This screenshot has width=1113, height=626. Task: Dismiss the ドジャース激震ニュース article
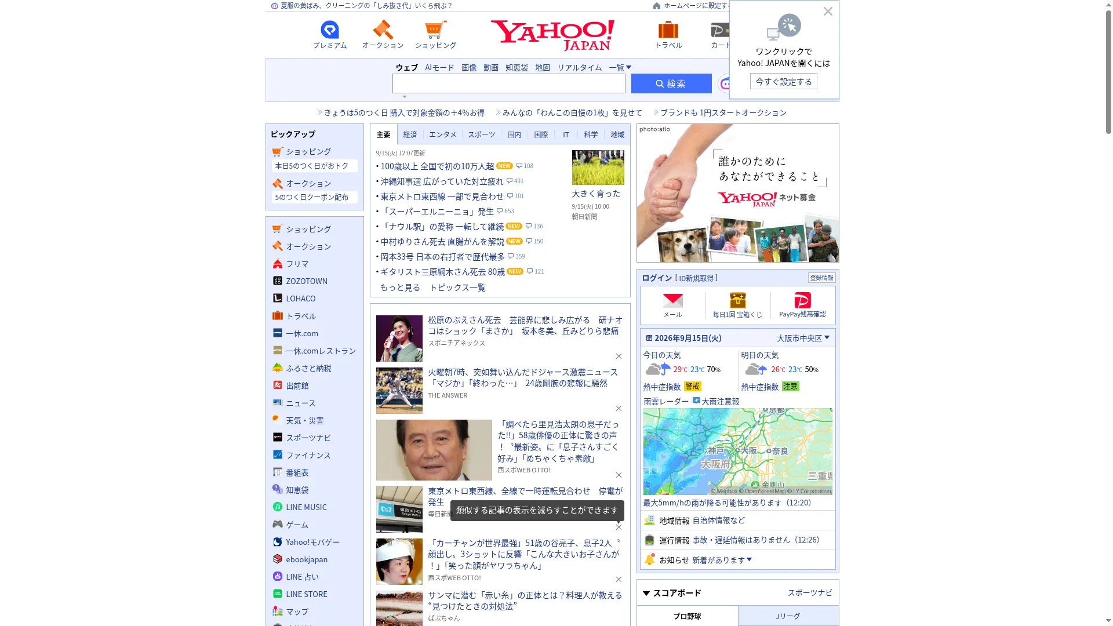pyautogui.click(x=619, y=408)
